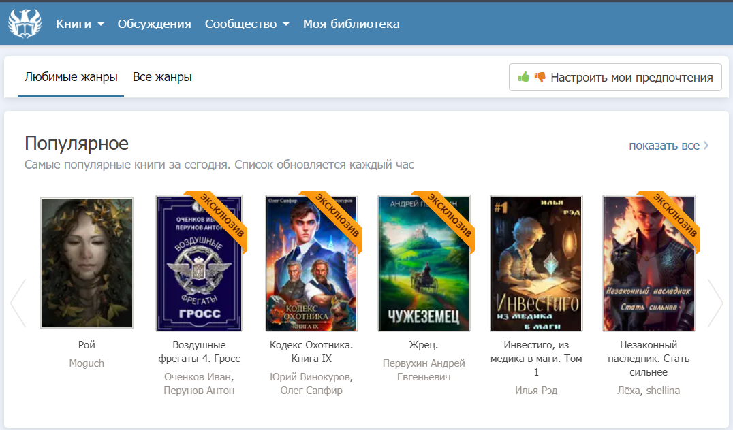Click 'Настроить мои предпочтения' button
Viewport: 733px width, 430px height.
click(615, 77)
